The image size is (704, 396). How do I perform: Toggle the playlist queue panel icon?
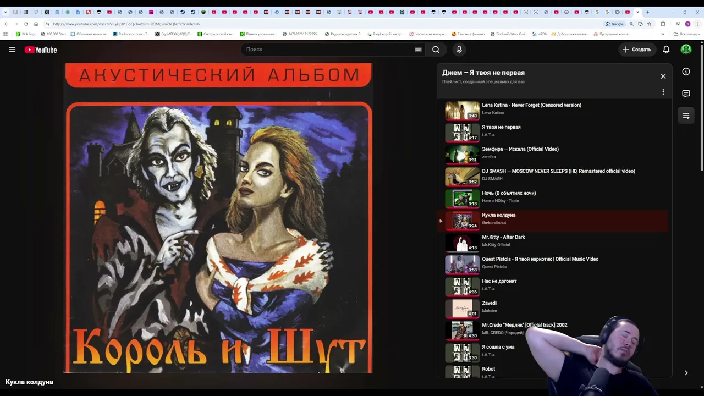coord(686,116)
